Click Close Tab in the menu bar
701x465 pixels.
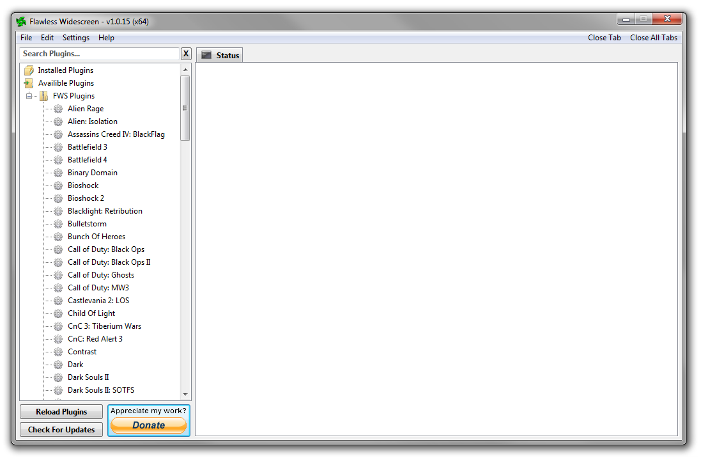605,38
